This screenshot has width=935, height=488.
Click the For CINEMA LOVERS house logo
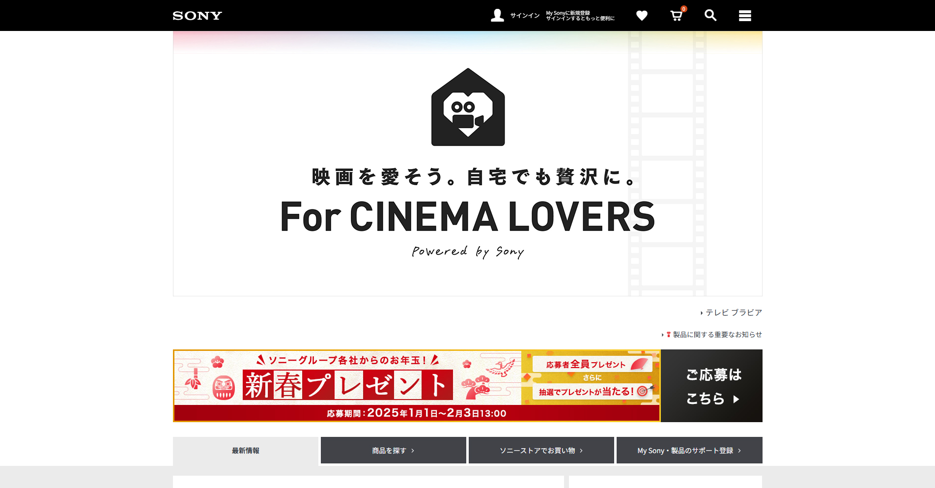467,108
